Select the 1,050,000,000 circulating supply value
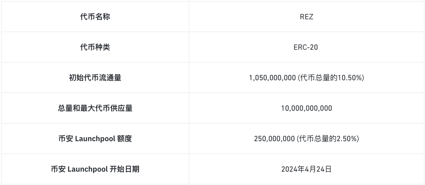This screenshot has height=185, width=425. tap(273, 78)
